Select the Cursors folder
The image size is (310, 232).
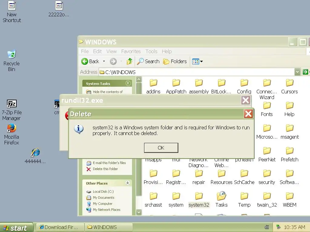point(289,87)
